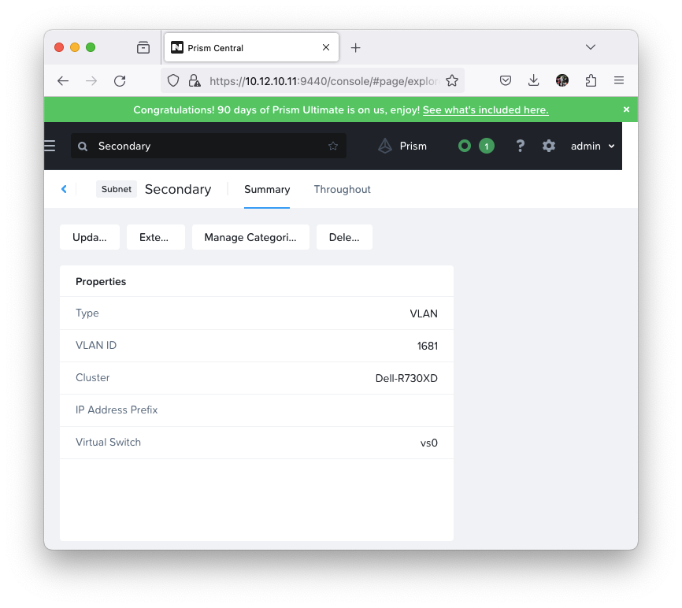Click the Secondary search field
Viewport: 682px width, 608px height.
click(x=209, y=146)
